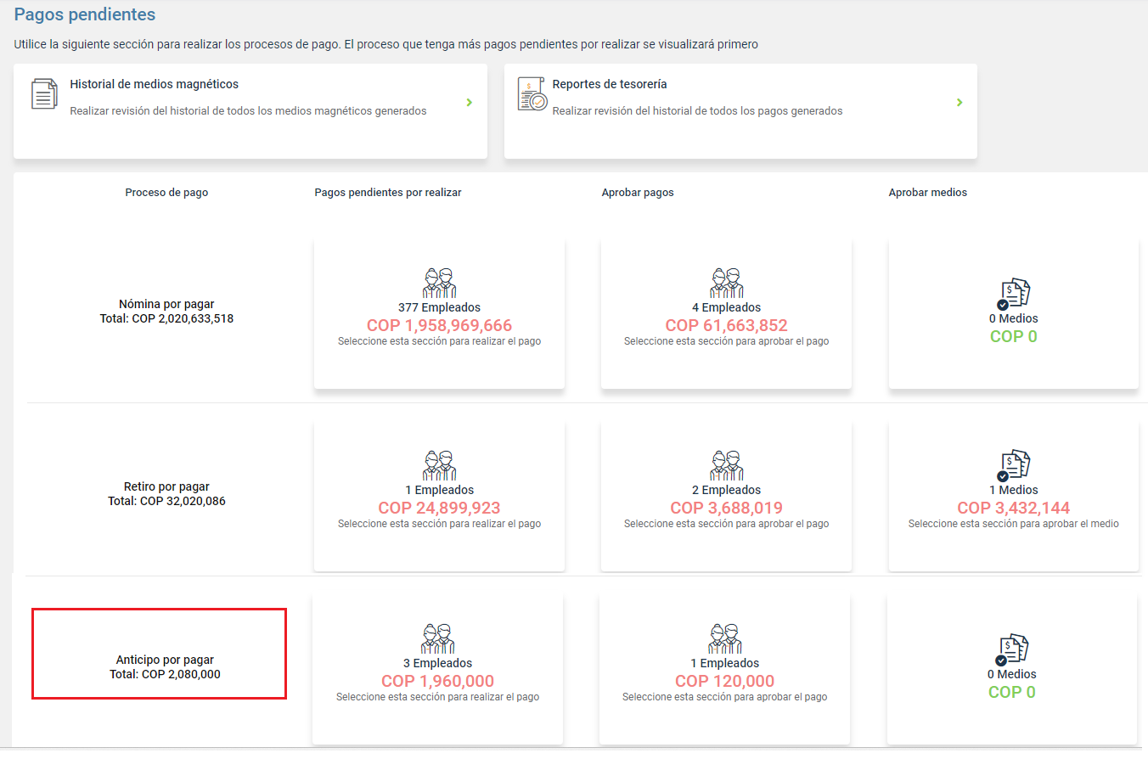Click the Historial de medios magnéticos title
This screenshot has width=1148, height=770.
pyautogui.click(x=154, y=84)
